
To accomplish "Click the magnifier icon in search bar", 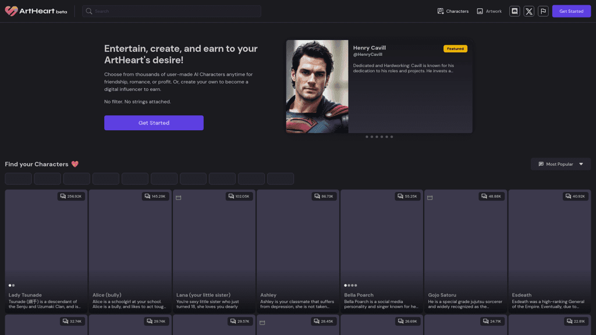I will [89, 11].
